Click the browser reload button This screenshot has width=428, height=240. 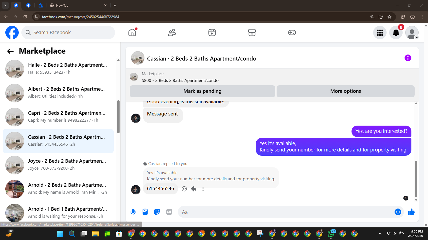25,17
